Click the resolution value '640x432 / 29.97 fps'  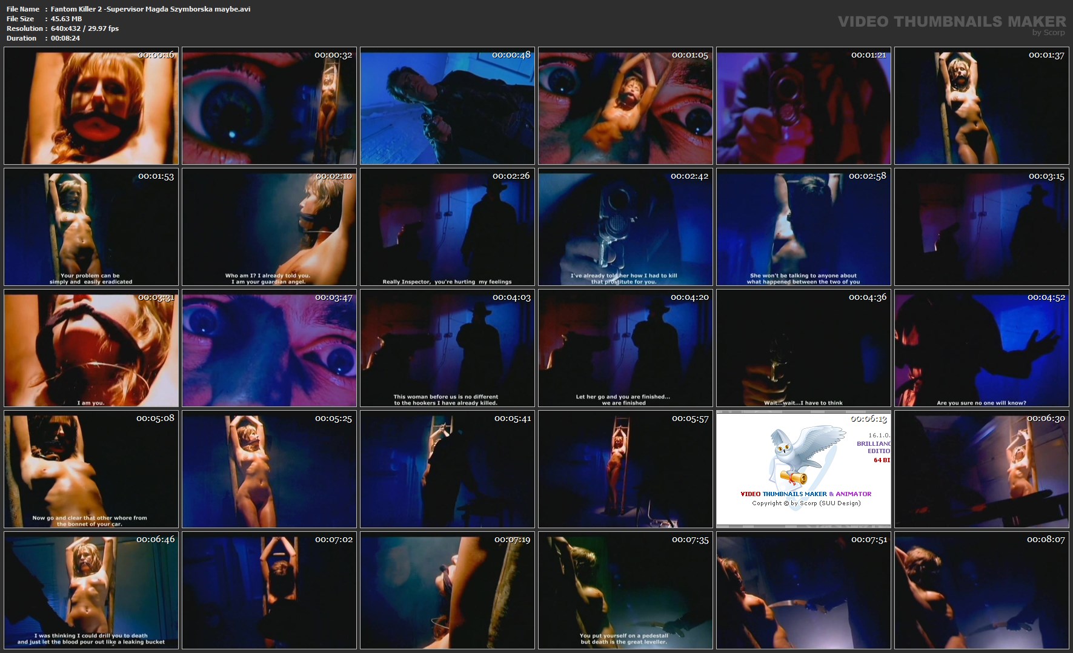tap(85, 28)
